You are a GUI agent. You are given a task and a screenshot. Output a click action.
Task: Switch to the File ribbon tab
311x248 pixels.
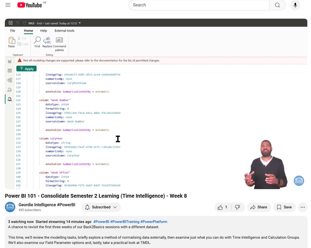(12, 30)
